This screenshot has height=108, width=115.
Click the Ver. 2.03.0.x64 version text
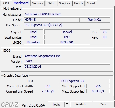click(x=33, y=105)
